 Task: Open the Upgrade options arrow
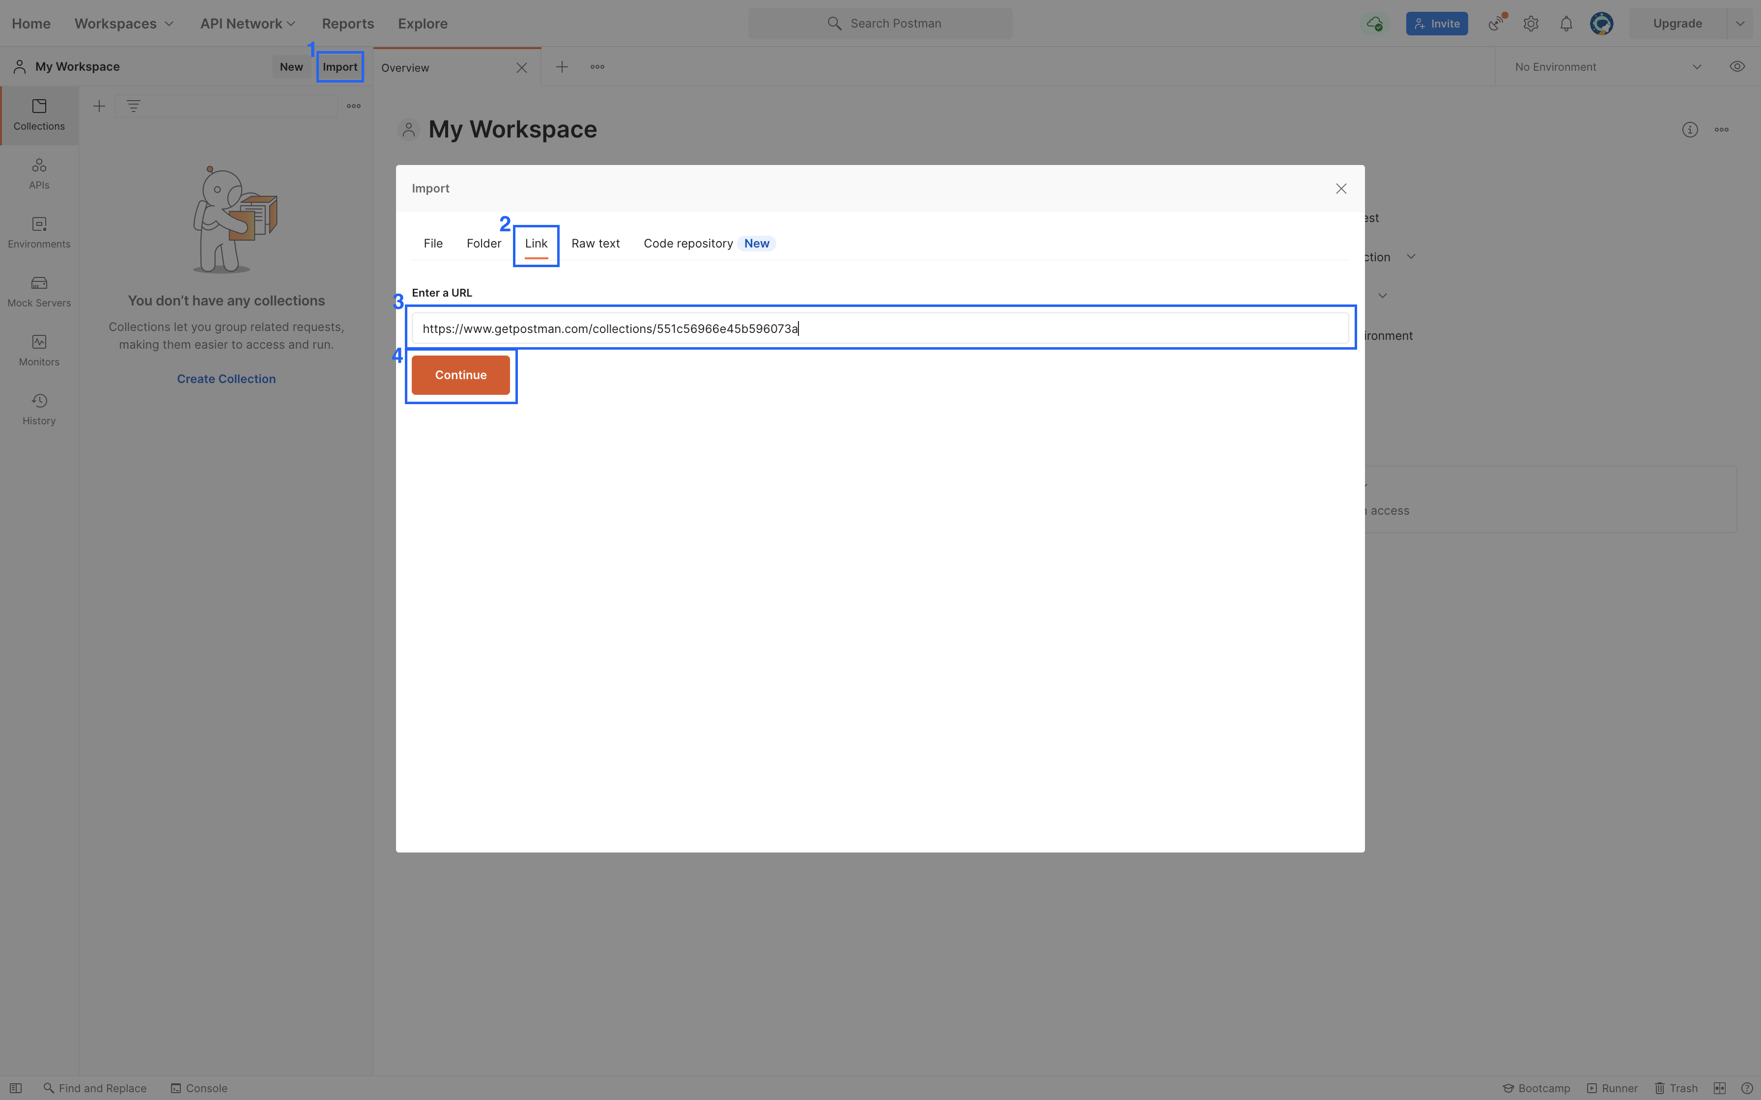(1741, 24)
